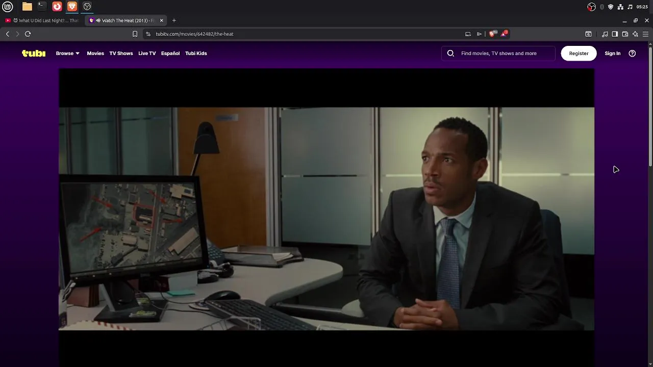
Task: Click the Tubi logo
Action: pos(34,53)
